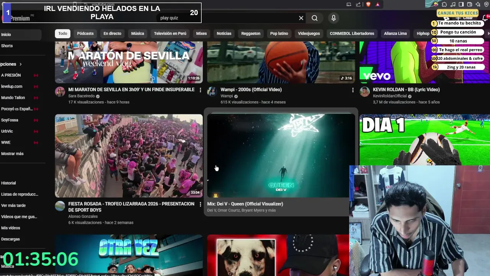
Task: Click live indicator beside SoyFossa
Action: tap(36, 120)
